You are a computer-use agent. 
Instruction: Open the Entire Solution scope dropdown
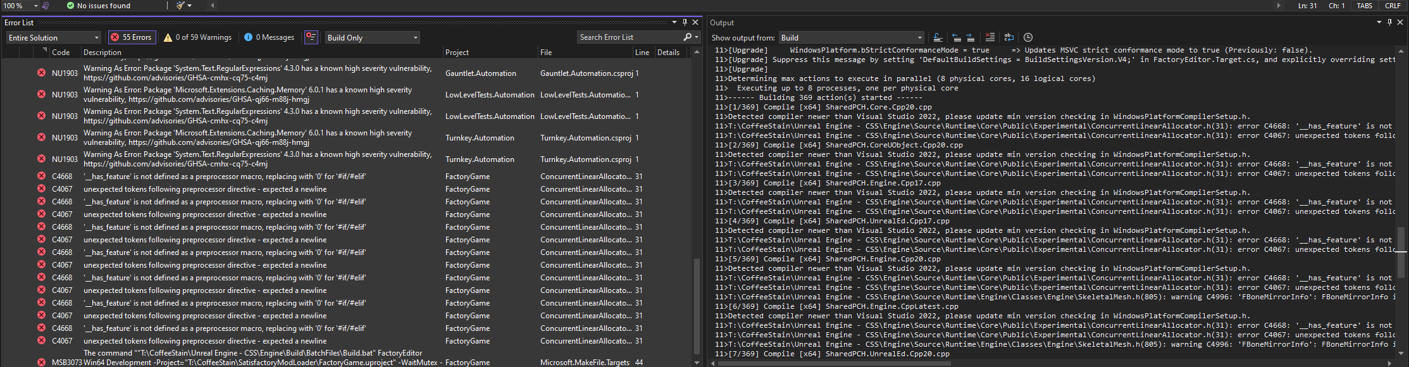coord(54,37)
